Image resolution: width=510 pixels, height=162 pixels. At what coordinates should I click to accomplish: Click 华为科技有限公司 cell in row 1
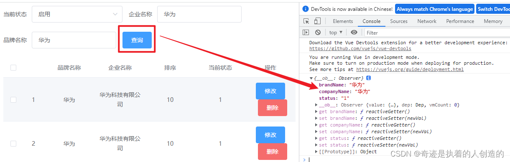tap(120, 99)
